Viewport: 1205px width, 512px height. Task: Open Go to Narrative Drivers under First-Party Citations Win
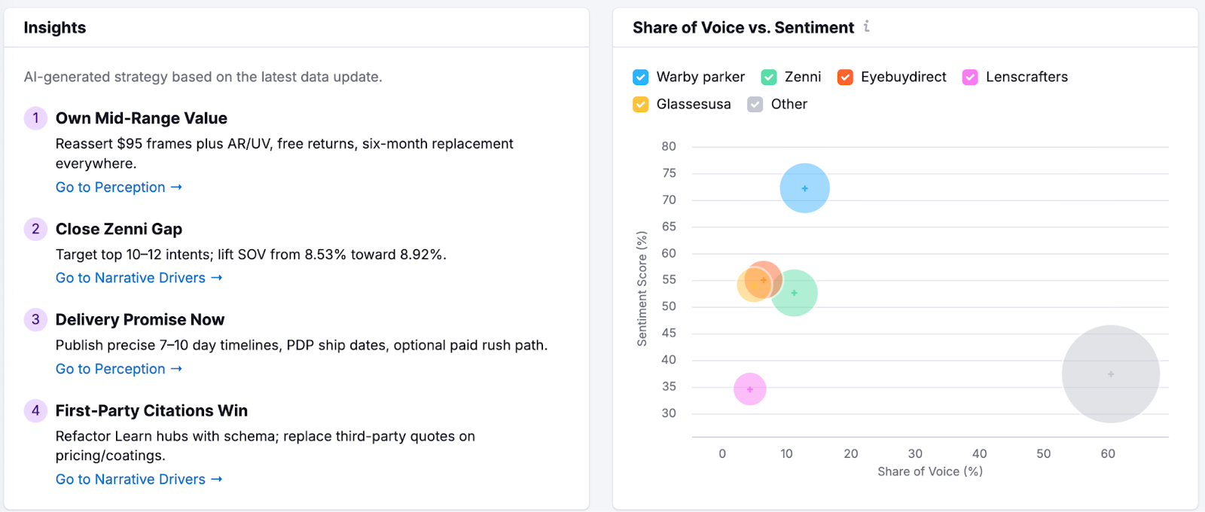coord(130,479)
